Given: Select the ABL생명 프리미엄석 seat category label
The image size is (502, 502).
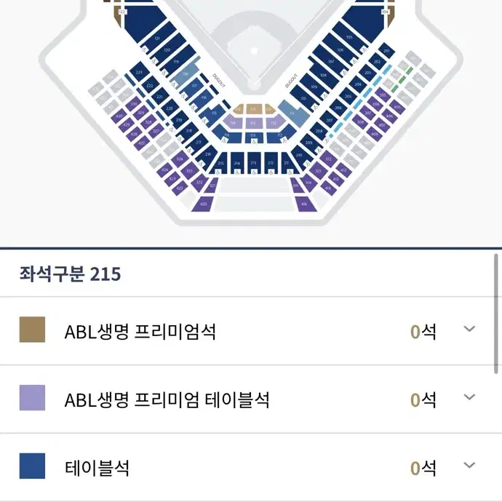Looking at the screenshot, I should click(x=140, y=331).
